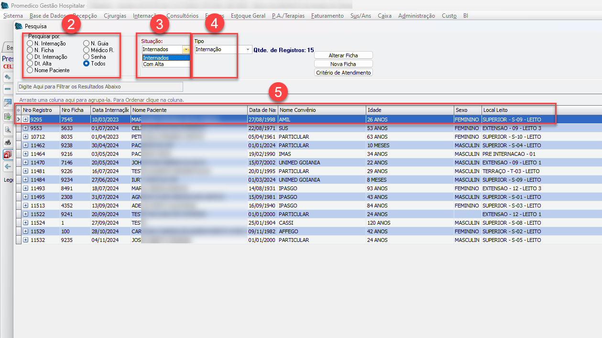Click the blue back arrow sidebar icon

pyautogui.click(x=8, y=166)
